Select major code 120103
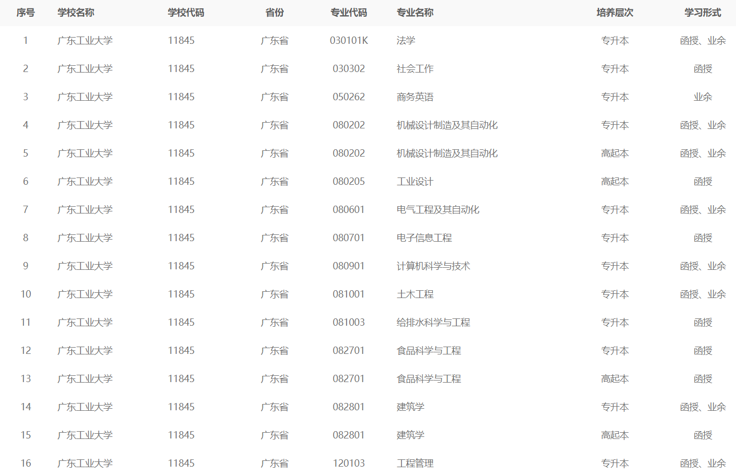 point(349,464)
